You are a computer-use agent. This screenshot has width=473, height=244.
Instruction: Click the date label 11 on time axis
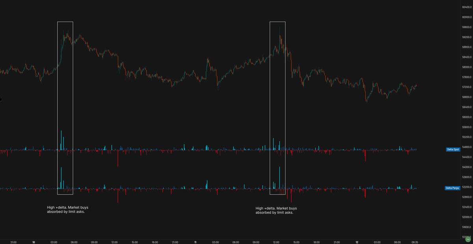[x=196, y=242]
